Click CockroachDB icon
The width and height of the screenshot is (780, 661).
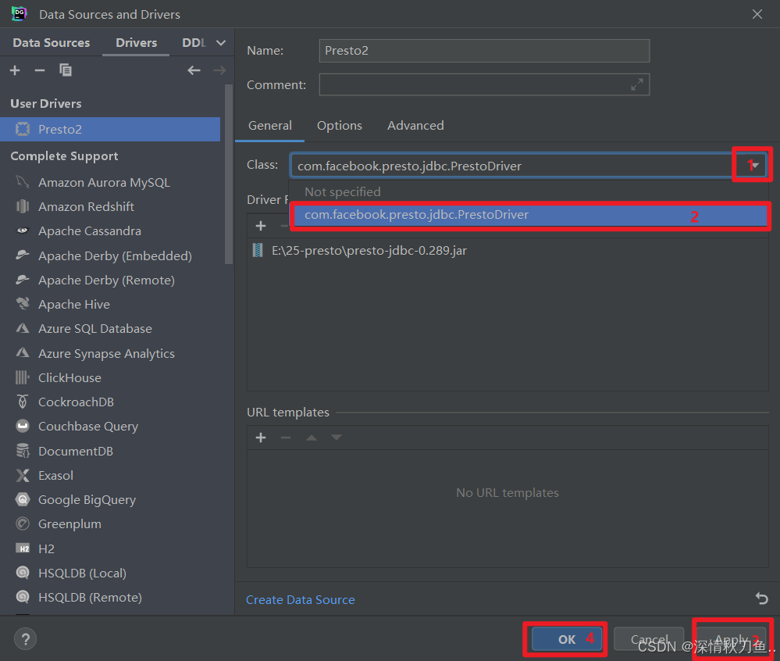[x=23, y=402]
